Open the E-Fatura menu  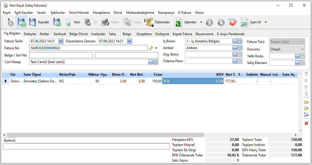click(184, 12)
